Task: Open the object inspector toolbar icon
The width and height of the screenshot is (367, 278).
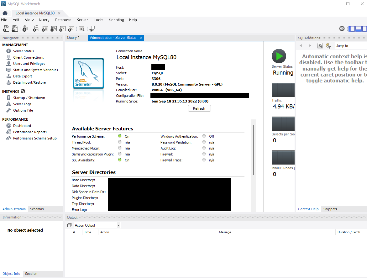Action: coord(25,29)
